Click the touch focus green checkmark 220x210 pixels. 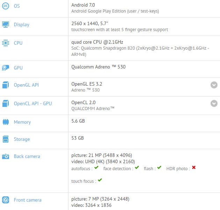100,180
